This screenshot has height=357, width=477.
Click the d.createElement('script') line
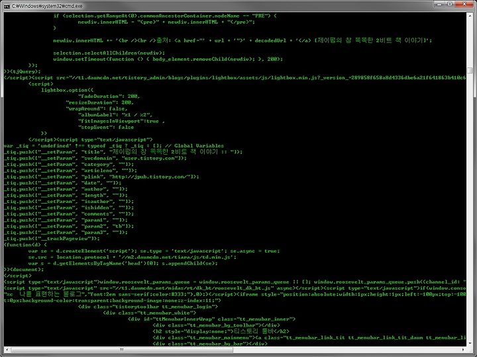[154, 251]
